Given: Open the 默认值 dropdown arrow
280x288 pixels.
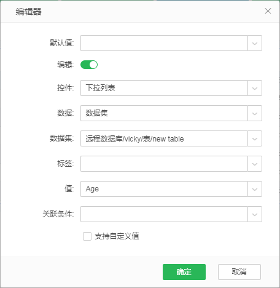Looking at the screenshot, I should click(255, 43).
